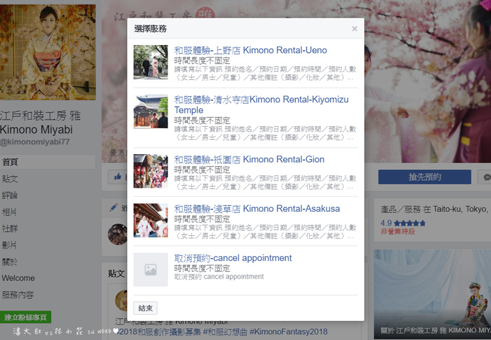Click the message bubble icon button
491x340 pixels.
[x=486, y=177]
